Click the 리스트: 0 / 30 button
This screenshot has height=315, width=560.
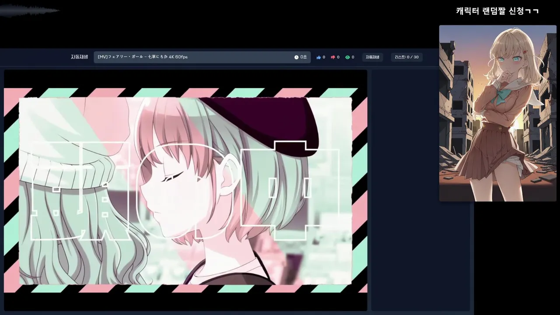click(x=406, y=57)
